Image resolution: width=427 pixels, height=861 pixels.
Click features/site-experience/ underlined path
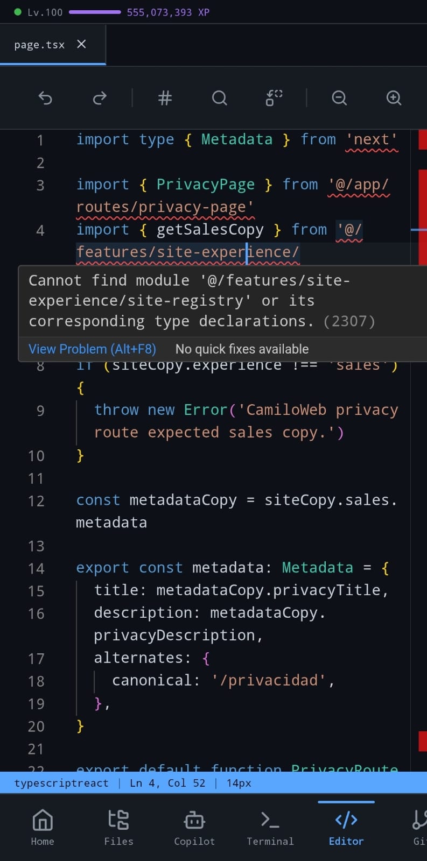point(187,252)
